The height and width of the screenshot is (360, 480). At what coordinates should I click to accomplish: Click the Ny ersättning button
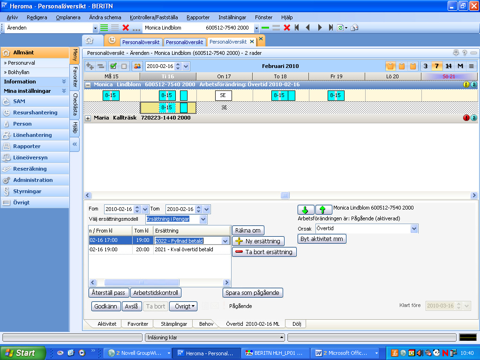(258, 241)
